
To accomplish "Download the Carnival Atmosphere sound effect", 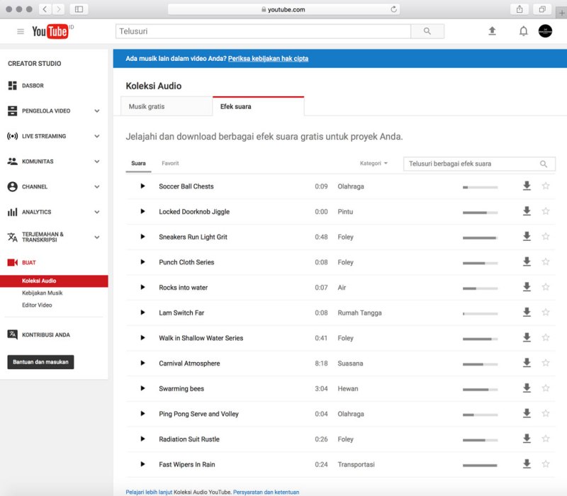I will pos(527,363).
